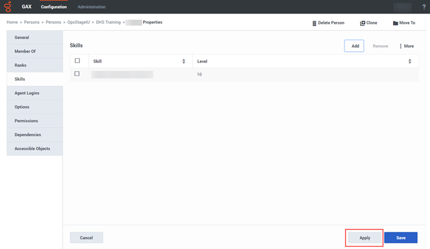Go to the Member Of tab
The width and height of the screenshot is (430, 249).
[25, 51]
